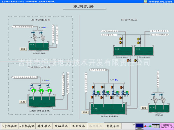The image size is (174, 130).
Task: Select green pump 3 in industrial recovery room
Action: pyautogui.click(x=49, y=91)
